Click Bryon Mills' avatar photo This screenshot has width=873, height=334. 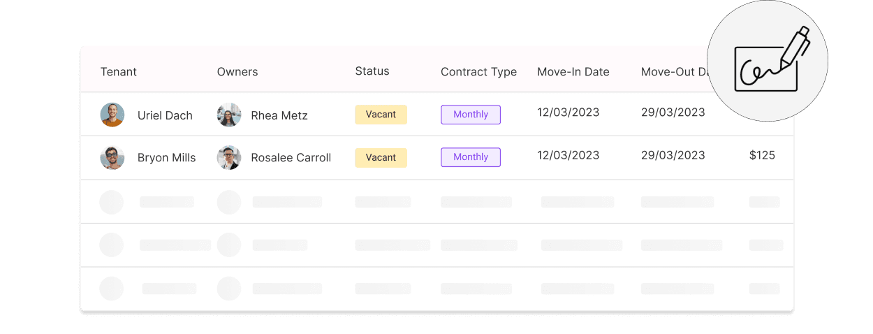tap(112, 158)
